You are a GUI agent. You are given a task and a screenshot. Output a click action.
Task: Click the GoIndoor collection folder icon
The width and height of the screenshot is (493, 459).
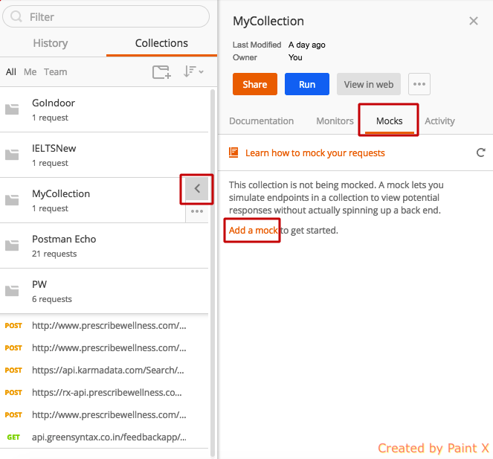[12, 110]
